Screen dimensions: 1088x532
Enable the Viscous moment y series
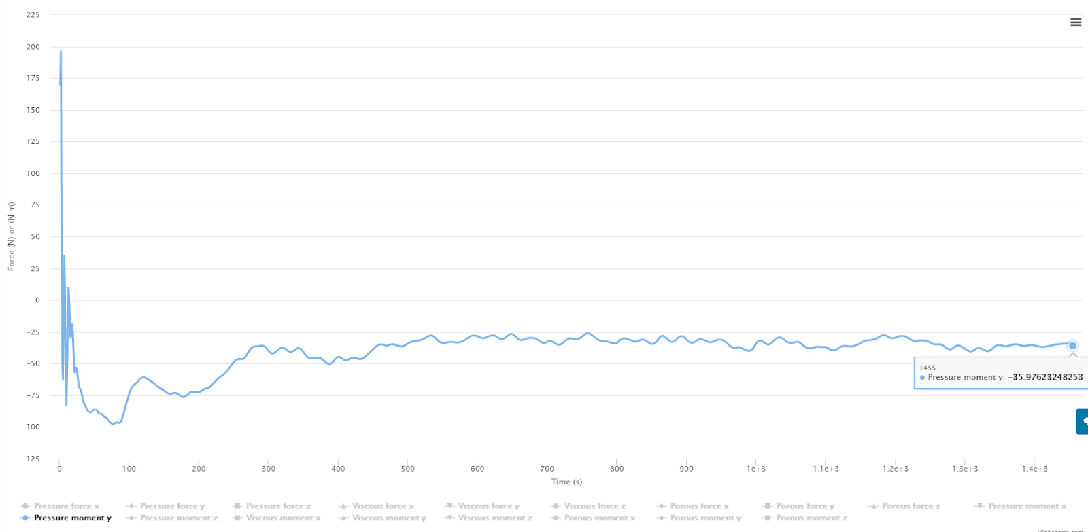tap(389, 518)
